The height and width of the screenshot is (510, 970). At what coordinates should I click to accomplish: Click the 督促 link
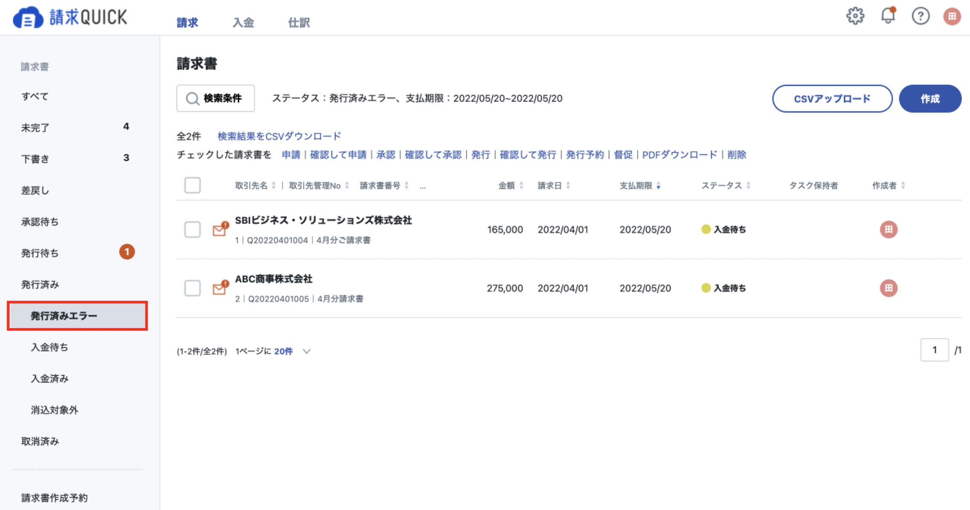(623, 155)
